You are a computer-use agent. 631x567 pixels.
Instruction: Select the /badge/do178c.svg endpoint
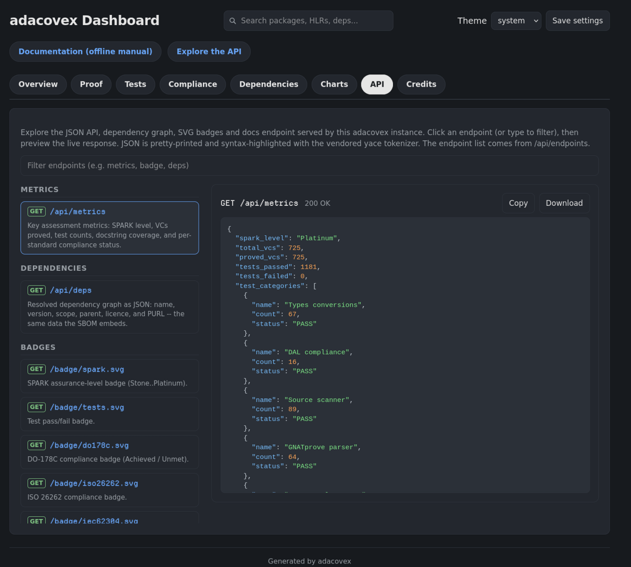point(110,452)
